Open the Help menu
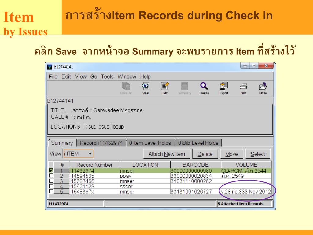Screen dimensions: 313x235 tap(145, 77)
